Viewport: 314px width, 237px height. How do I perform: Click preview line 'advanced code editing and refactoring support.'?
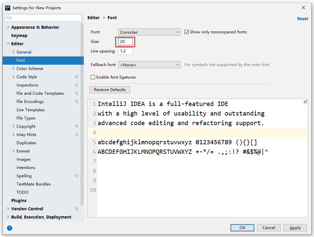click(x=181, y=123)
